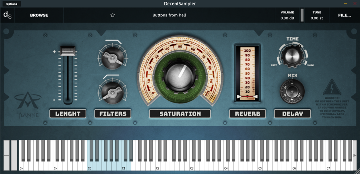Click the FILTERS label plate
Viewport: 360px width, 174px height.
click(x=113, y=113)
